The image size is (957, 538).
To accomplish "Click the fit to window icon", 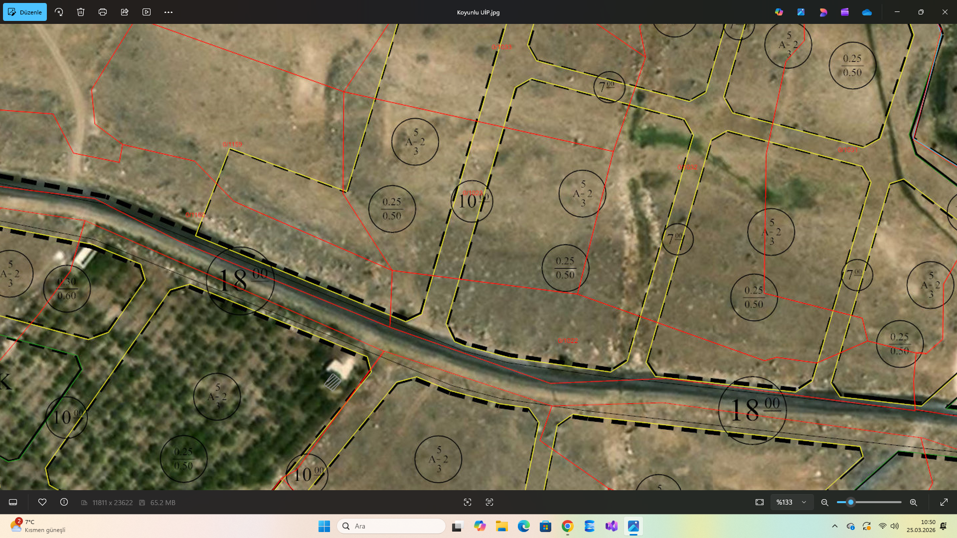I will (x=760, y=502).
